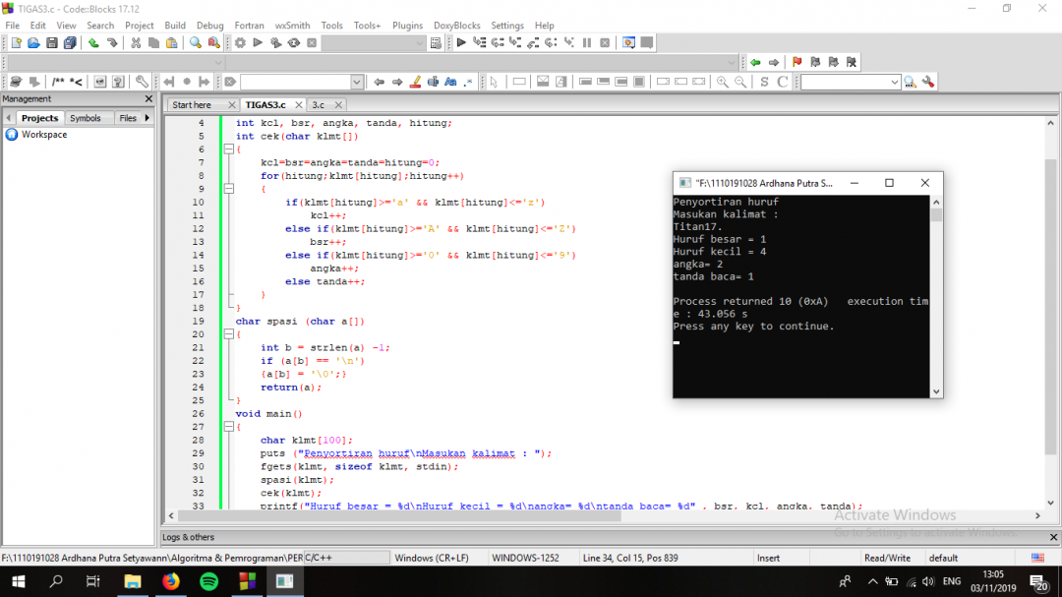Start debugger with Debug/Continue icon

click(x=461, y=42)
